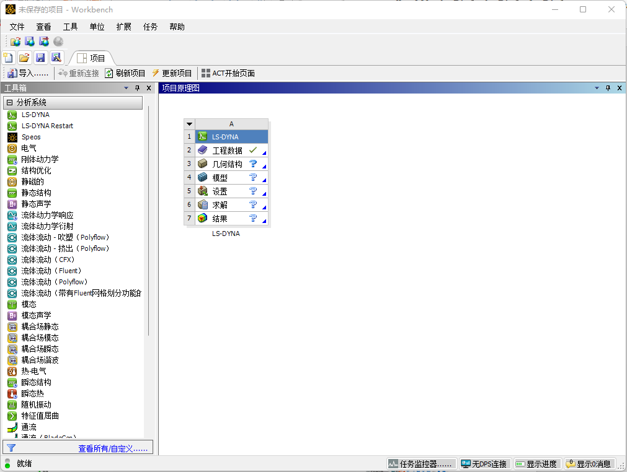627x472 pixels.
Task: Select the LS-DYNA title cell in schematic
Action: coord(231,136)
